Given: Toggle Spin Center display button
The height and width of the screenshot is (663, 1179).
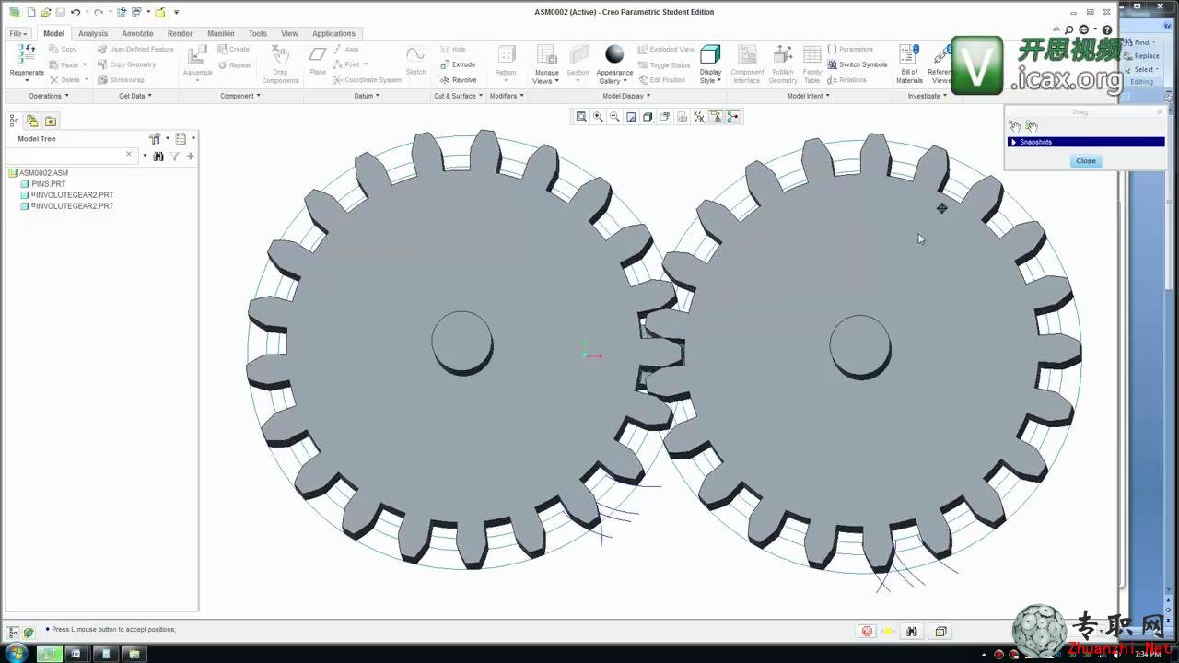Looking at the screenshot, I should point(732,117).
